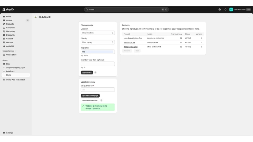The height and width of the screenshot is (142, 253).
Task: Click info icon beside Apply filters
Action: coord(96,73)
